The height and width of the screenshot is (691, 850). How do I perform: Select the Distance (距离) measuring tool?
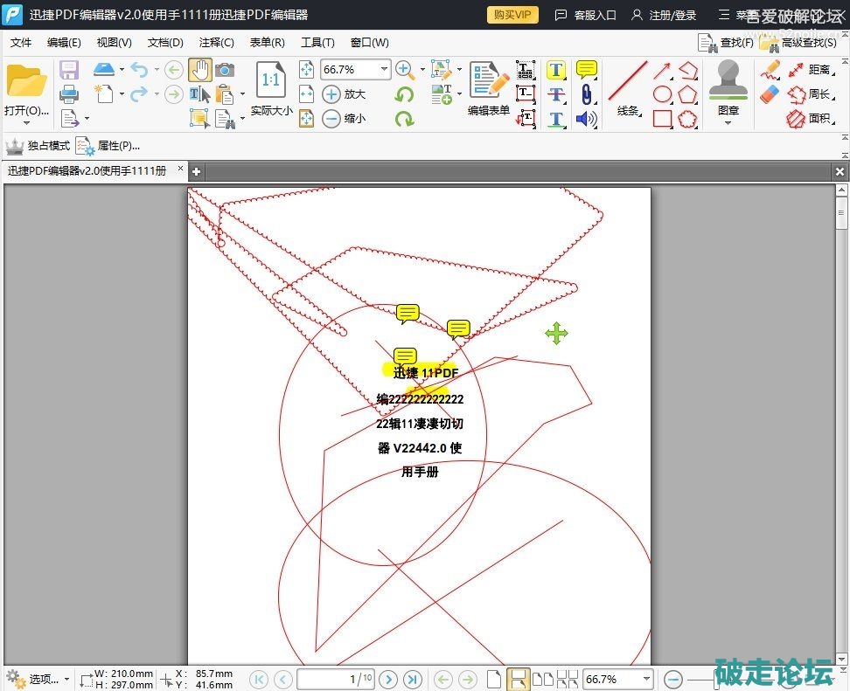pos(809,70)
